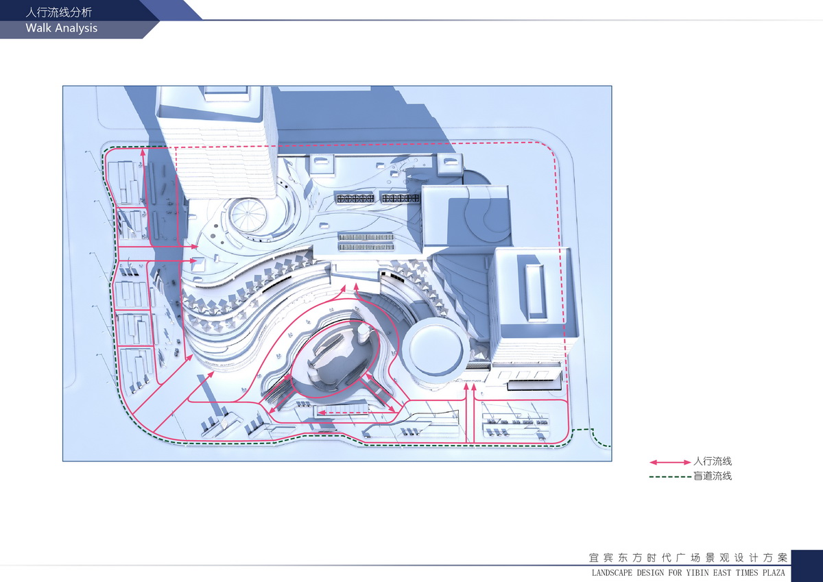The width and height of the screenshot is (823, 582).
Task: Click the Chinese title '人行流线分析'
Action: 58,12
